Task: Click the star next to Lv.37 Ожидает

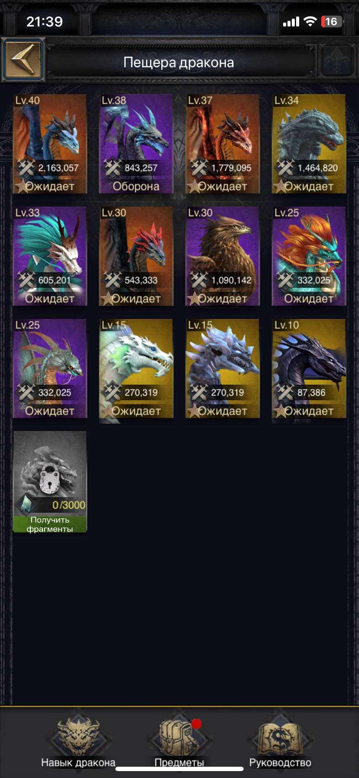Action: [x=194, y=187]
